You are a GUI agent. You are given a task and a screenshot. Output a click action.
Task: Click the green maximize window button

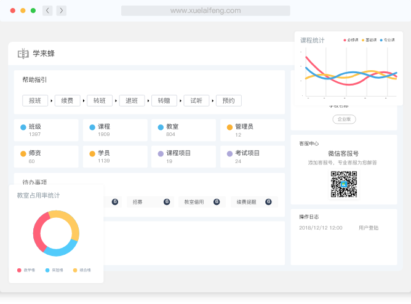33,10
